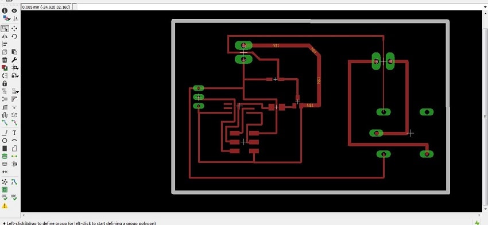Viewport: 488px width, 225px height.
Task: Select the Rotate tool
Action: 14,36
